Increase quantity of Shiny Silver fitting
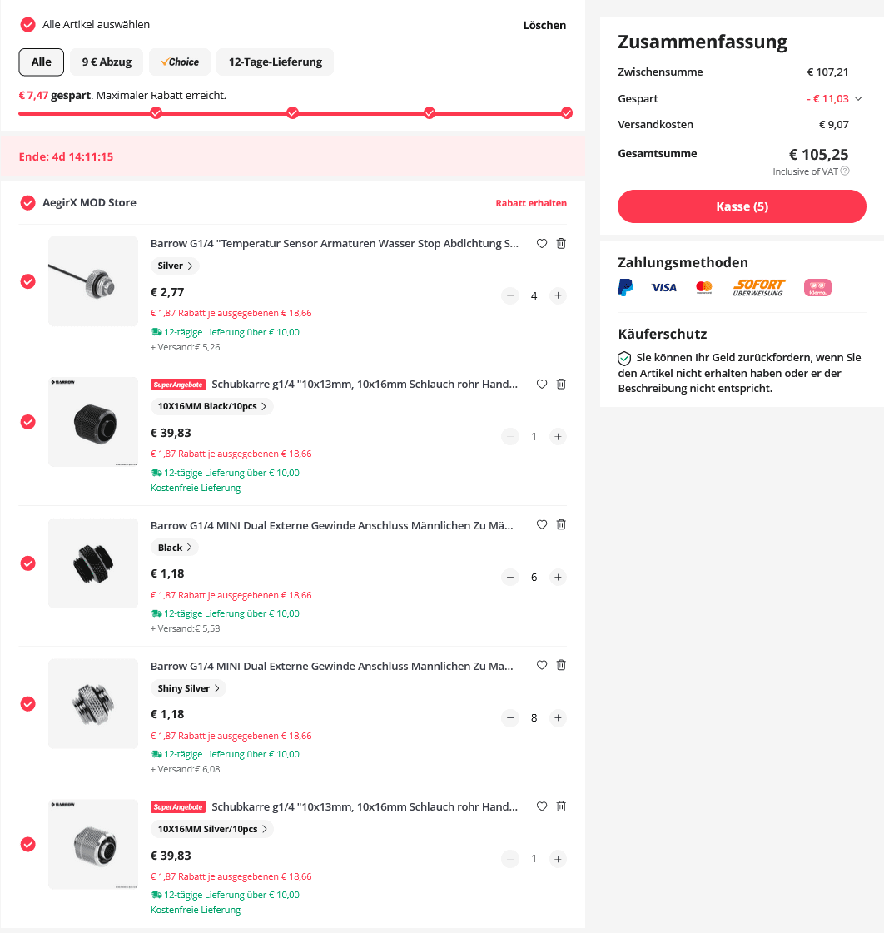 tap(558, 717)
